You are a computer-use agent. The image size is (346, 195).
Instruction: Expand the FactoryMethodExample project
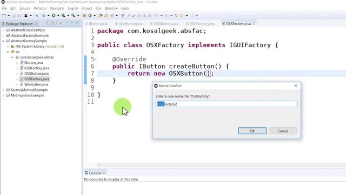tap(3, 90)
